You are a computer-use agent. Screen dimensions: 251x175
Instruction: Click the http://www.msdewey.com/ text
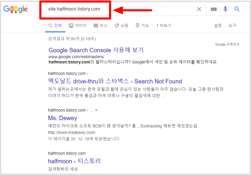coord(72,132)
